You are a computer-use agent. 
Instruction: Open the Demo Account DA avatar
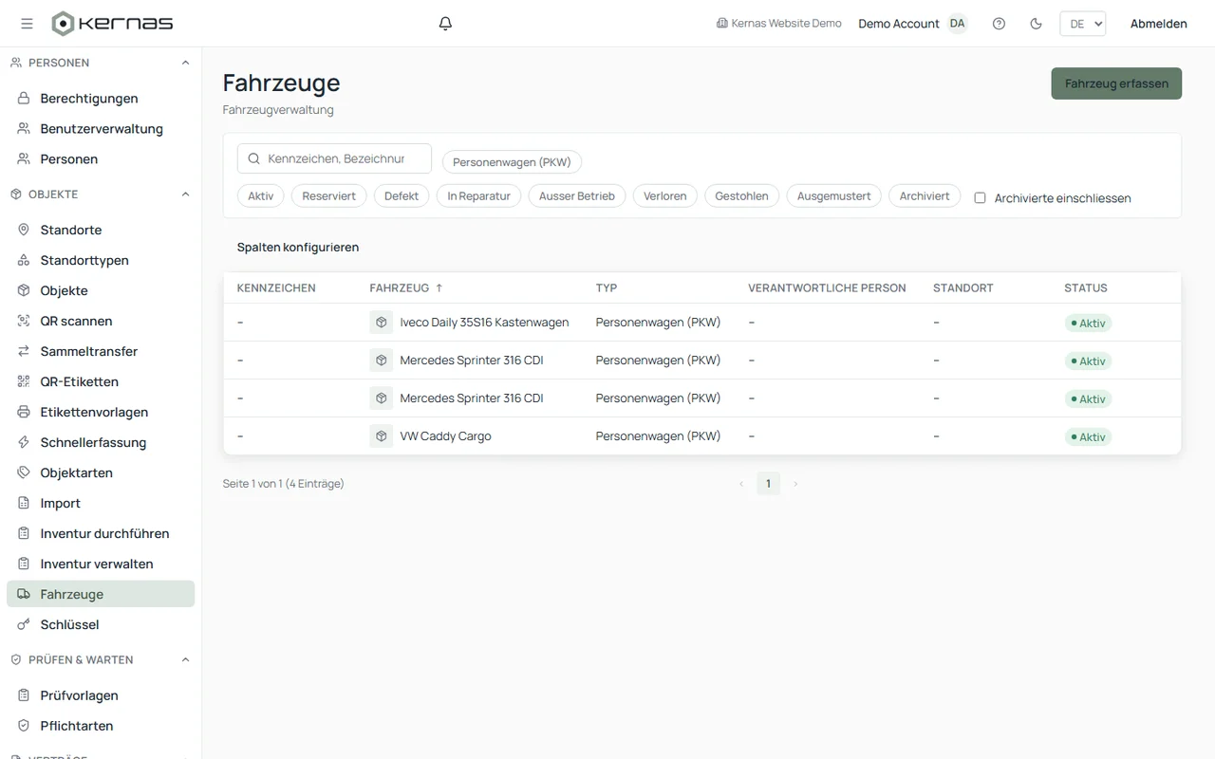(x=957, y=24)
